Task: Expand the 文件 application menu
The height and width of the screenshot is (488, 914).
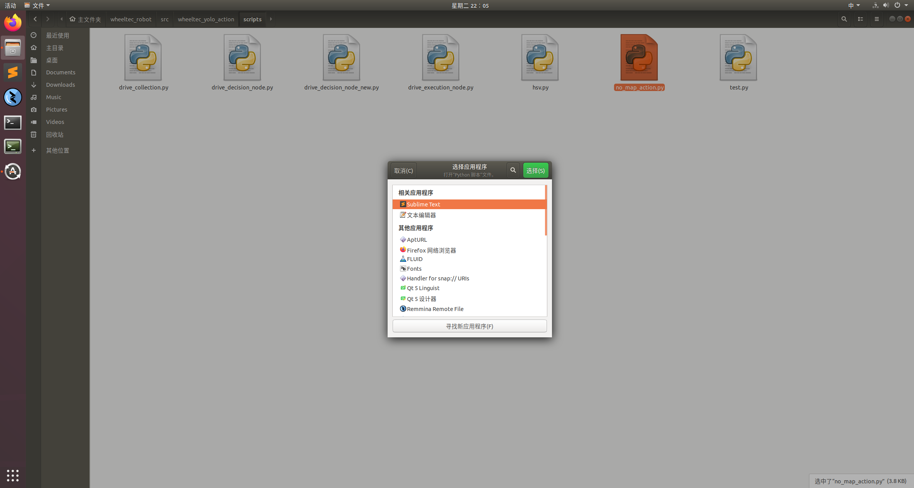Action: coord(37,5)
